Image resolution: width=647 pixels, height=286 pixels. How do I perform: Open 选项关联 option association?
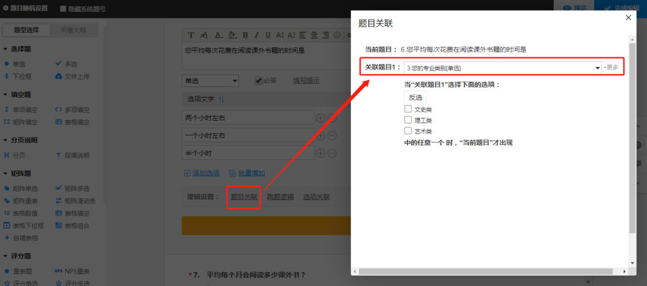click(x=316, y=197)
